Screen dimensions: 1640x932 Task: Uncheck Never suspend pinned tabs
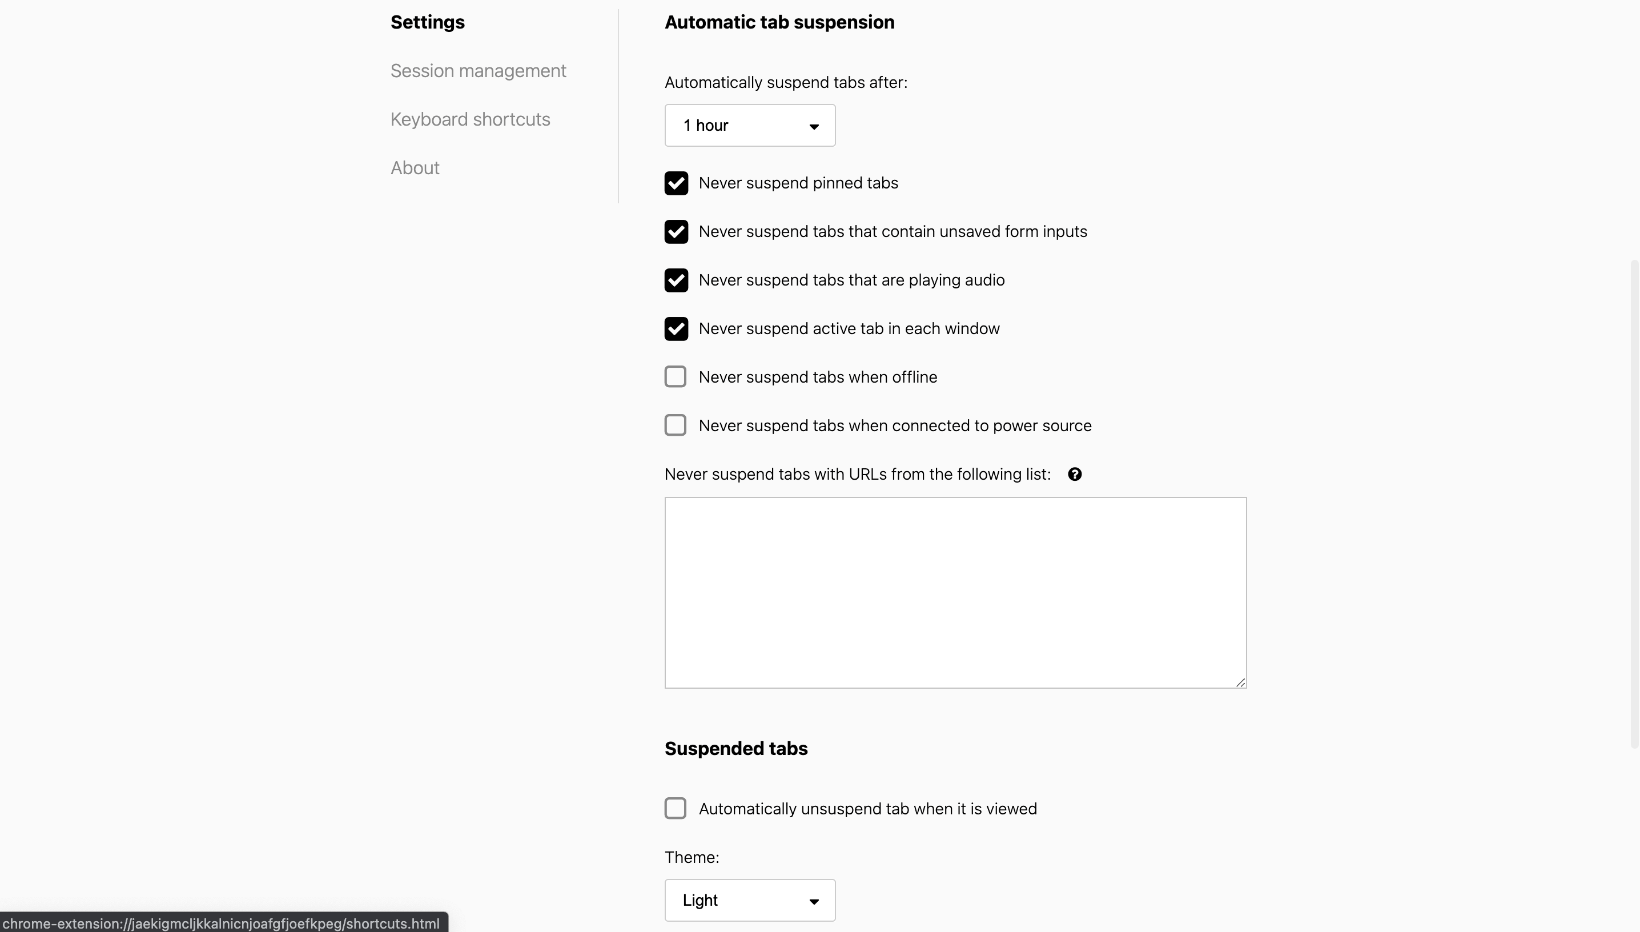tap(676, 183)
